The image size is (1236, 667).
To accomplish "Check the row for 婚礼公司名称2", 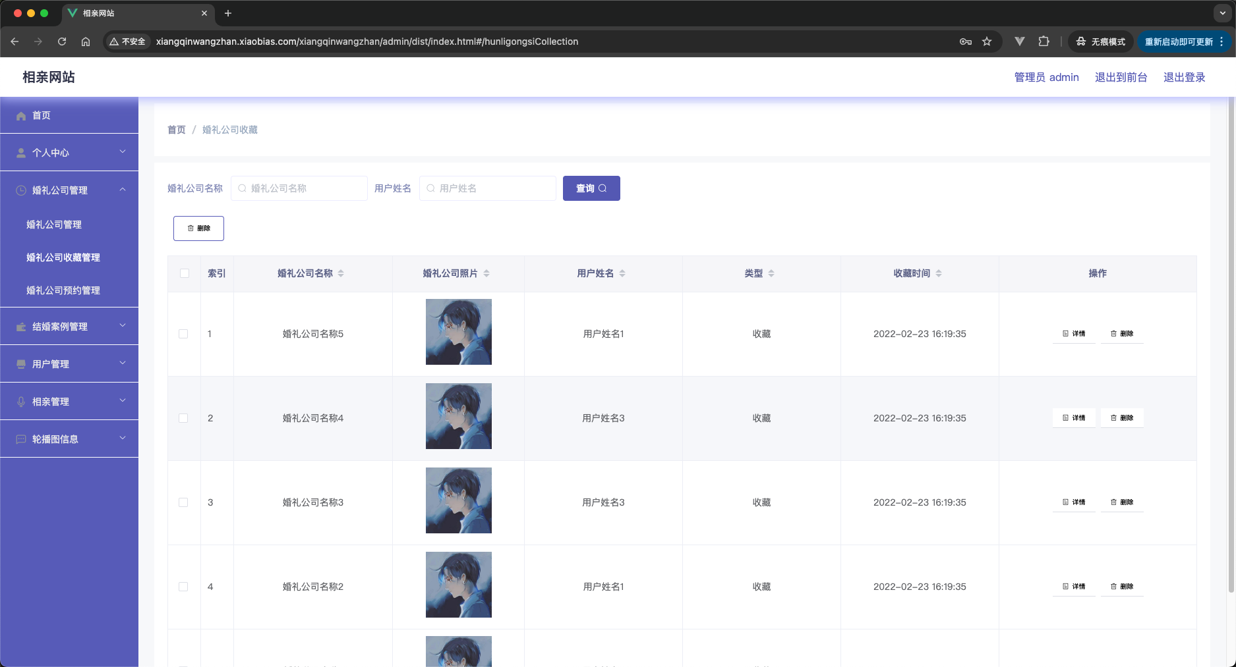I will coord(183,587).
